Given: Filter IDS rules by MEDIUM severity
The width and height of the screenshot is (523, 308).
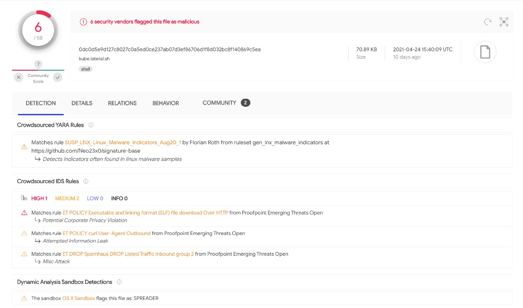Looking at the screenshot, I should (67, 198).
